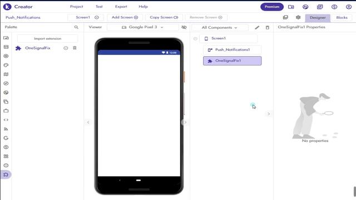
Task: Open the Monetization palette category
Action: (x=6, y=147)
